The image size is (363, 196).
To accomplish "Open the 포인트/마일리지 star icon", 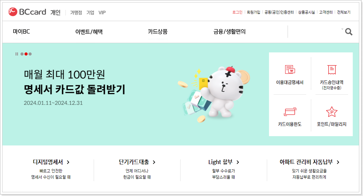I will pos(332,112).
